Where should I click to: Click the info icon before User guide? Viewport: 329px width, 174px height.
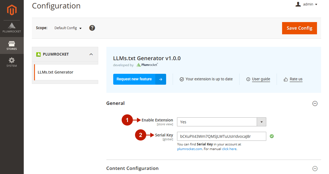tap(248, 79)
